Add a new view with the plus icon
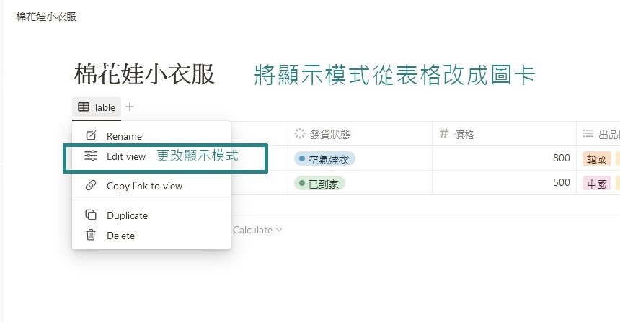 tap(130, 107)
